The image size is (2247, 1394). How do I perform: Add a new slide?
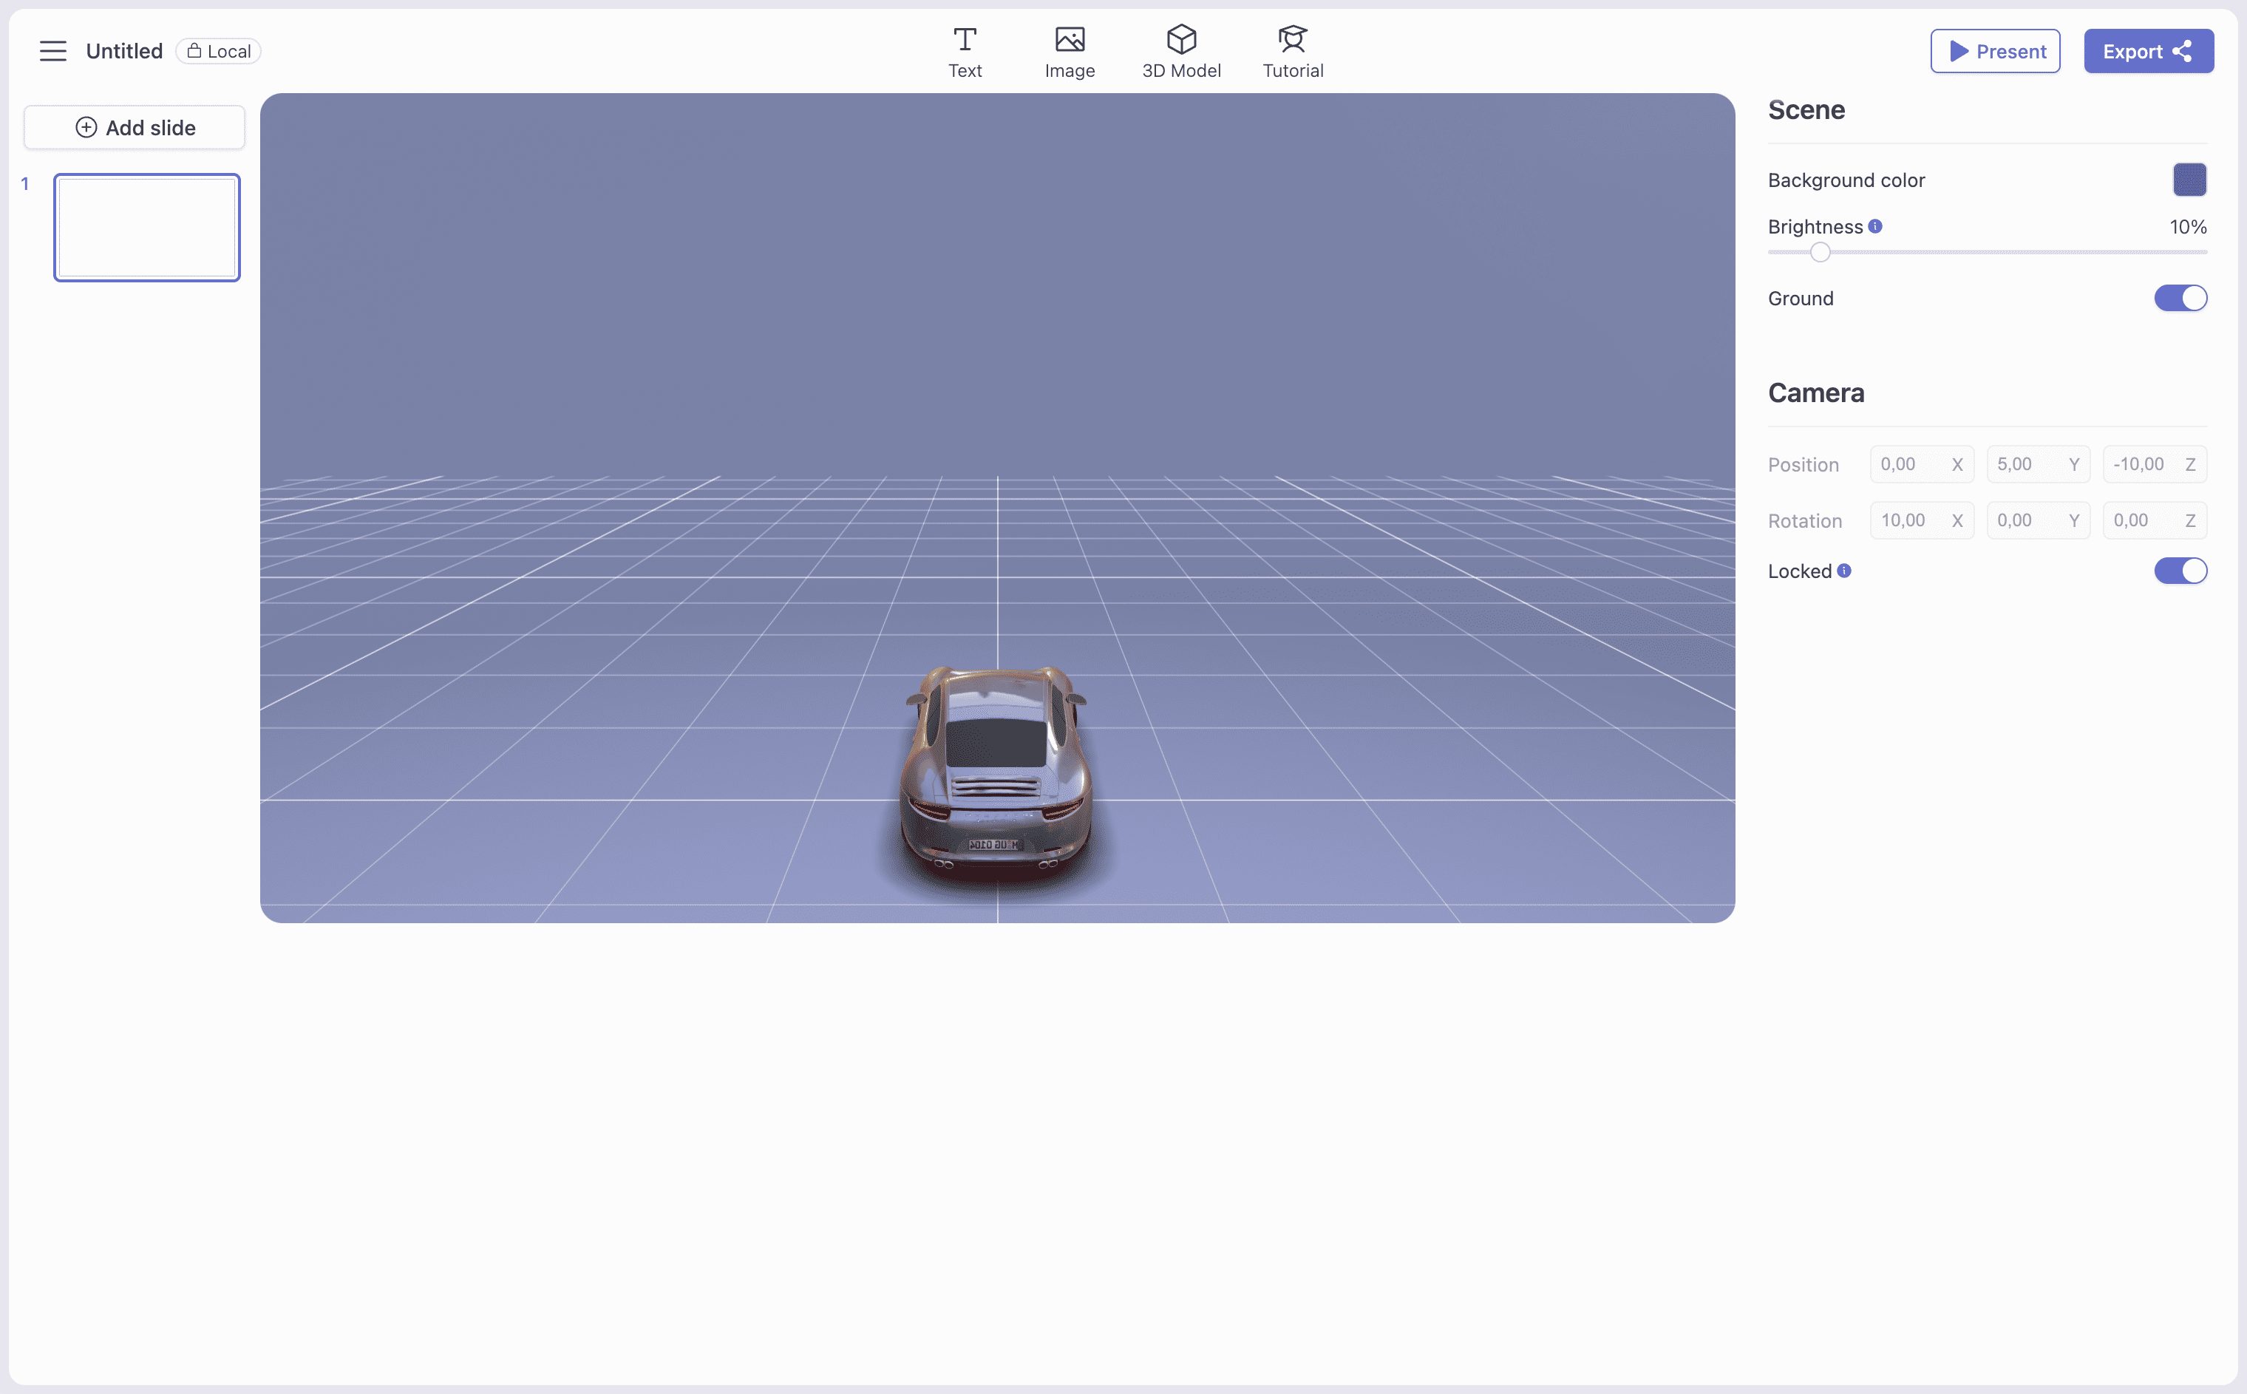pos(135,127)
